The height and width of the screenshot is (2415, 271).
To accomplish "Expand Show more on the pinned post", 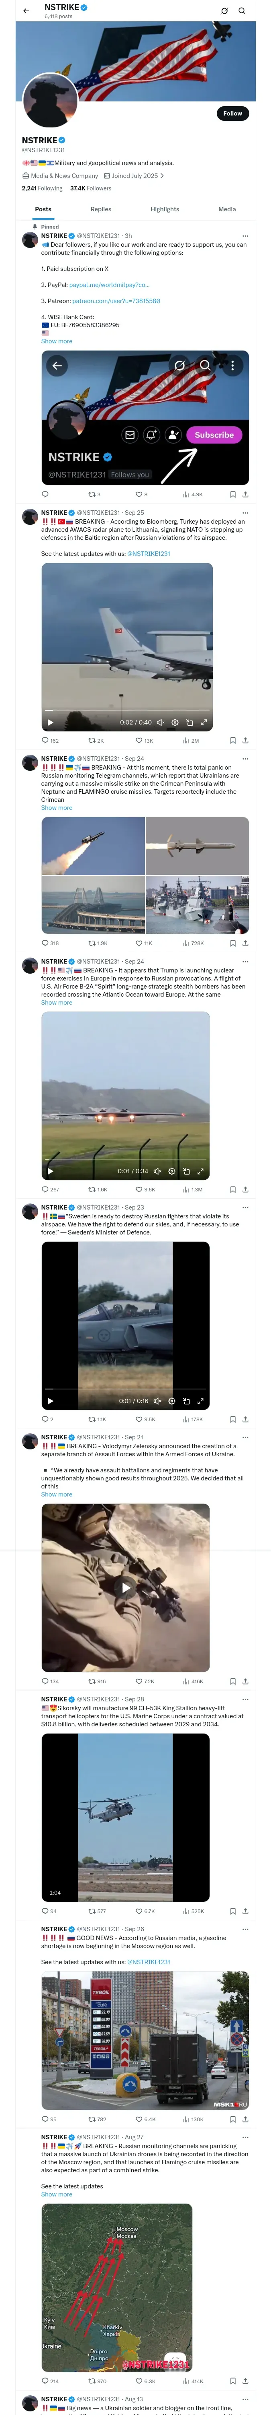I will [x=56, y=341].
